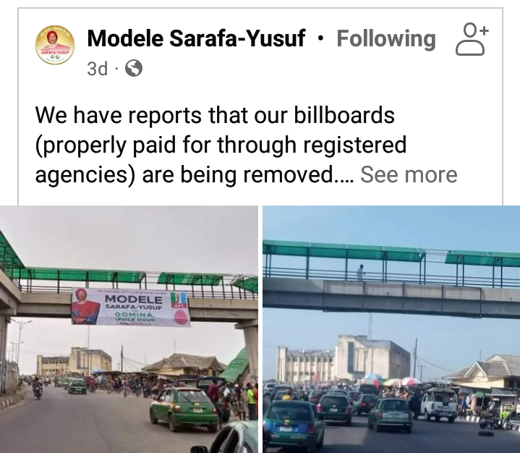This screenshot has width=520, height=453.
Task: Expand post with See more
Action: tap(409, 174)
